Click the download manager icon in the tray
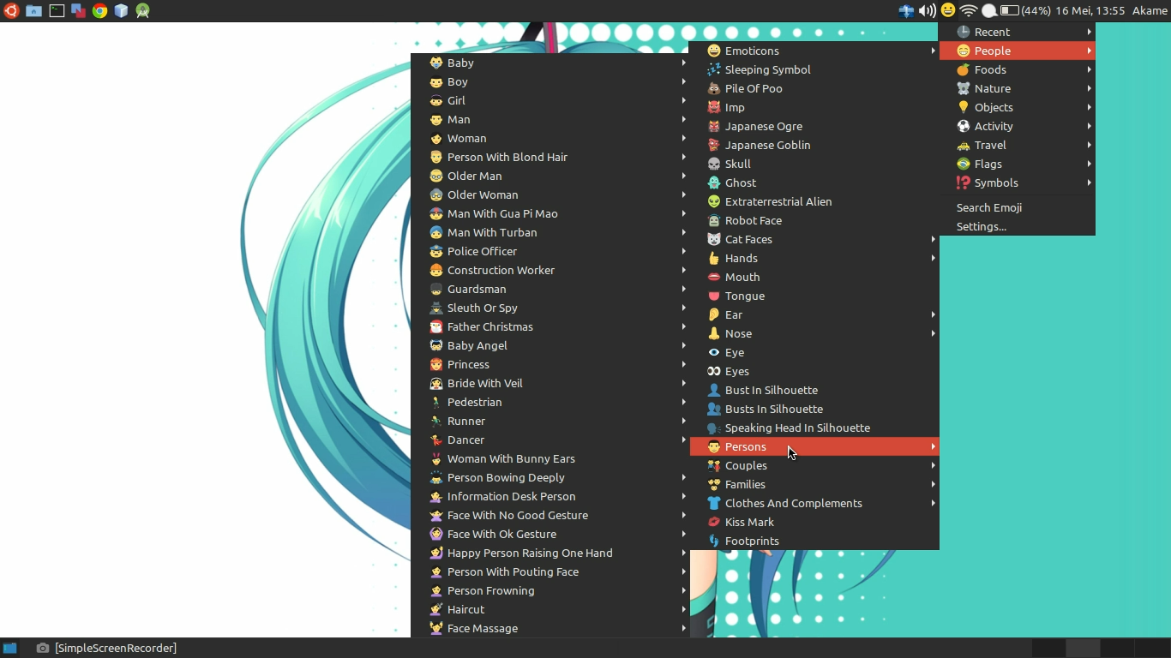This screenshot has height=658, width=1171. pyautogui.click(x=906, y=10)
